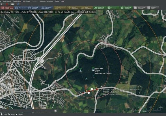Open Aircraft Operations
This screenshot has height=116, width=166.
point(73,8)
